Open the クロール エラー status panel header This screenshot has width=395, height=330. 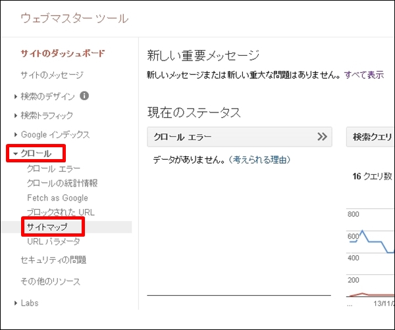pos(240,137)
